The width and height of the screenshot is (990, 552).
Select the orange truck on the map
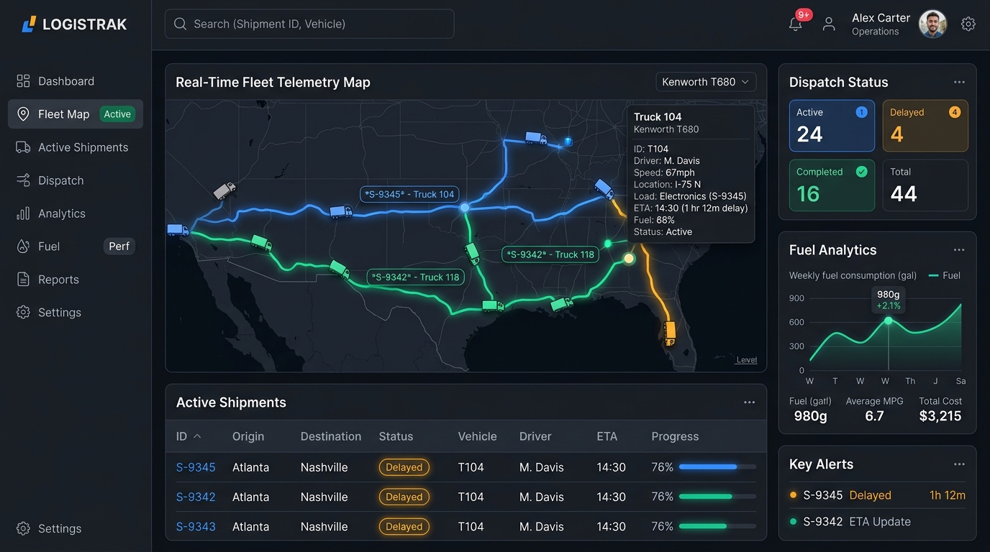pyautogui.click(x=670, y=331)
